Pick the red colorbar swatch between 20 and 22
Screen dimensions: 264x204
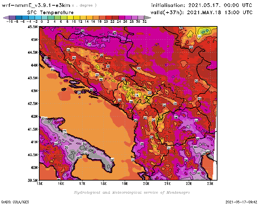click(x=109, y=17)
